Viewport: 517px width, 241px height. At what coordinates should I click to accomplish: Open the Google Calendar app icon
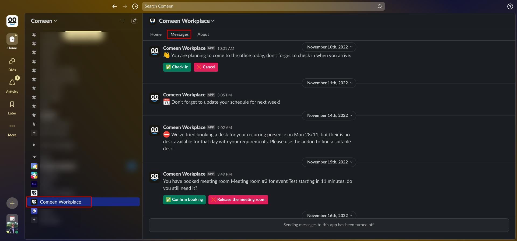(x=34, y=166)
